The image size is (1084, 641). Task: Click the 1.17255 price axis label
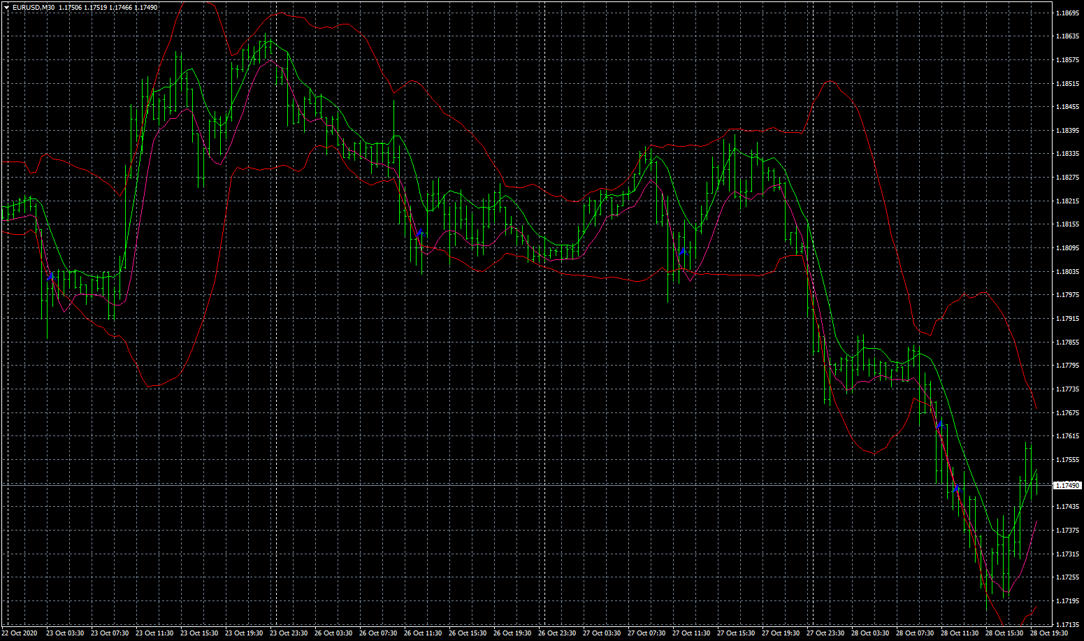[x=1067, y=577]
